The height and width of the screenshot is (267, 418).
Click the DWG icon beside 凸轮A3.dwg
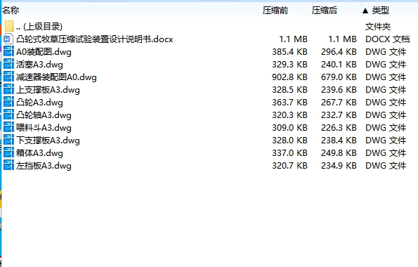[x=8, y=102]
